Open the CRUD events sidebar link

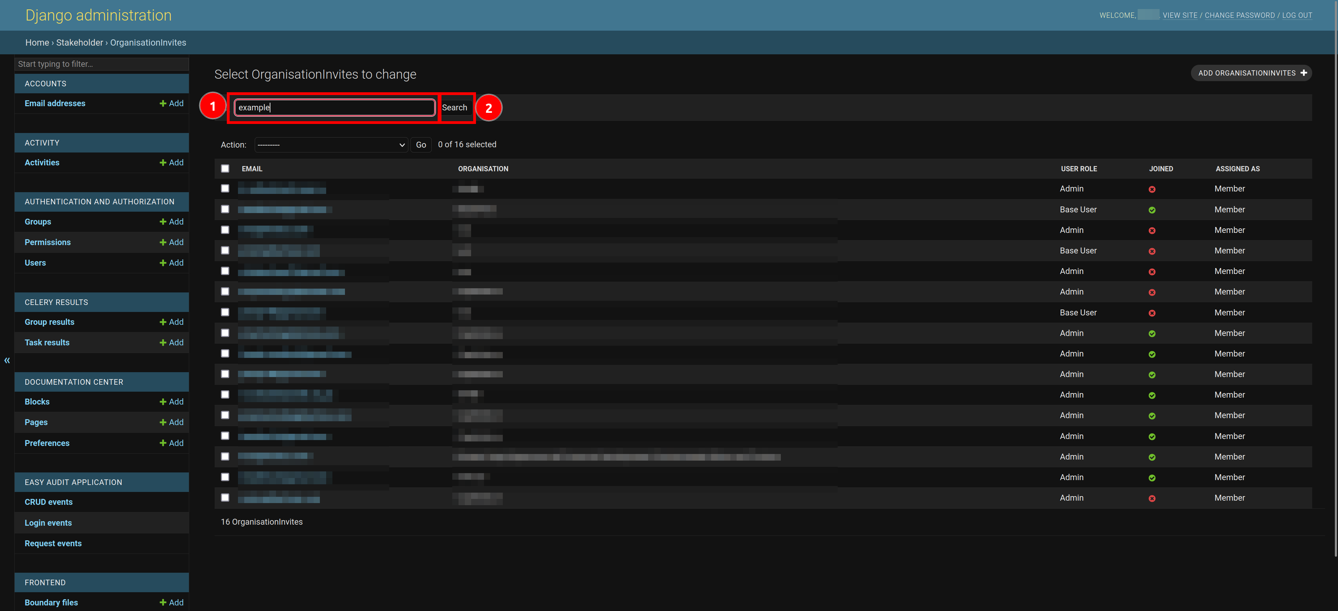[49, 502]
